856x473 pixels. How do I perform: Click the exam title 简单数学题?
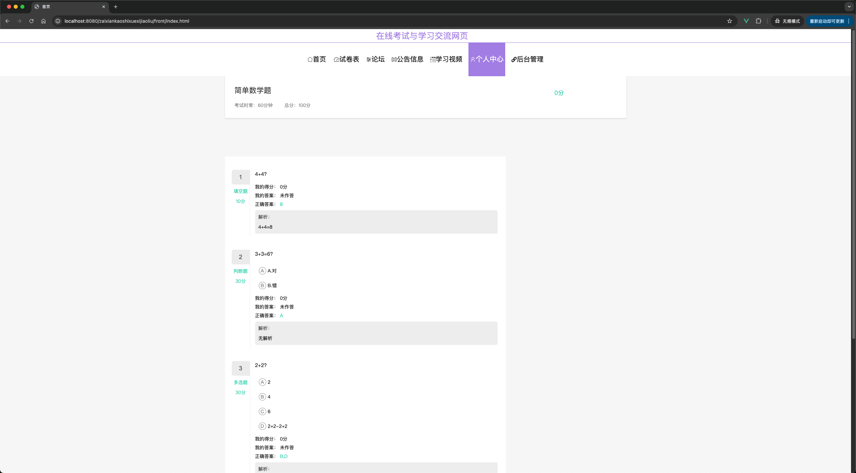[x=253, y=90]
